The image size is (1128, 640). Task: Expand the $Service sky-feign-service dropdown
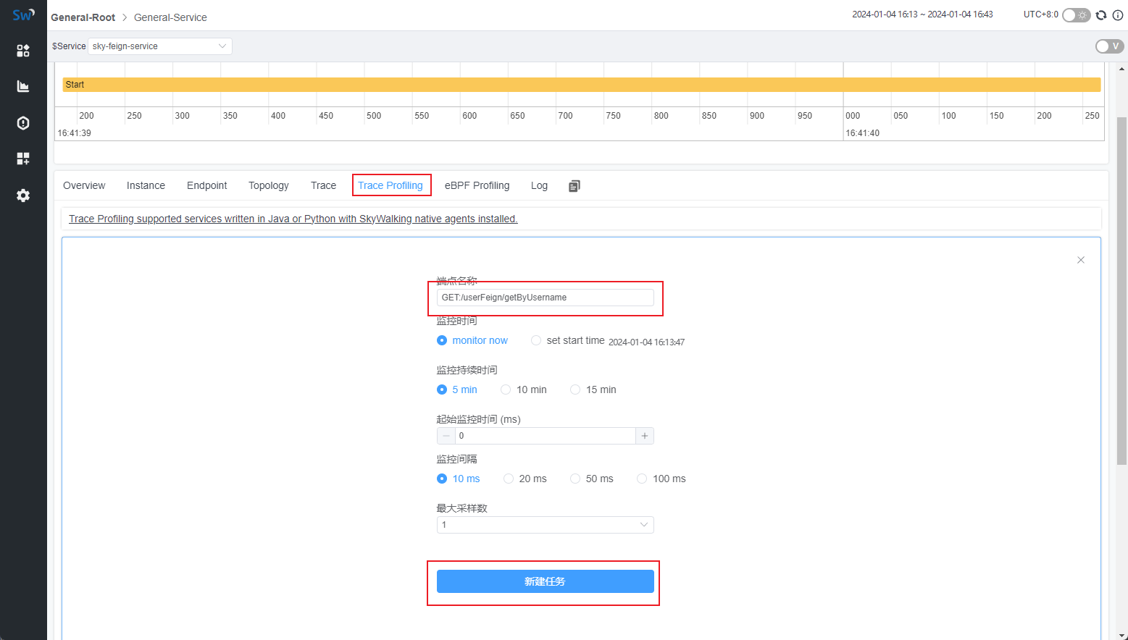click(159, 46)
